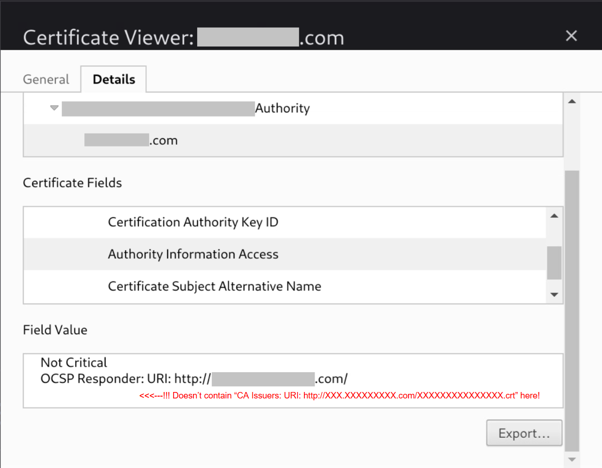
Task: Click the dialog's main scroll-down arrow
Action: click(572, 459)
